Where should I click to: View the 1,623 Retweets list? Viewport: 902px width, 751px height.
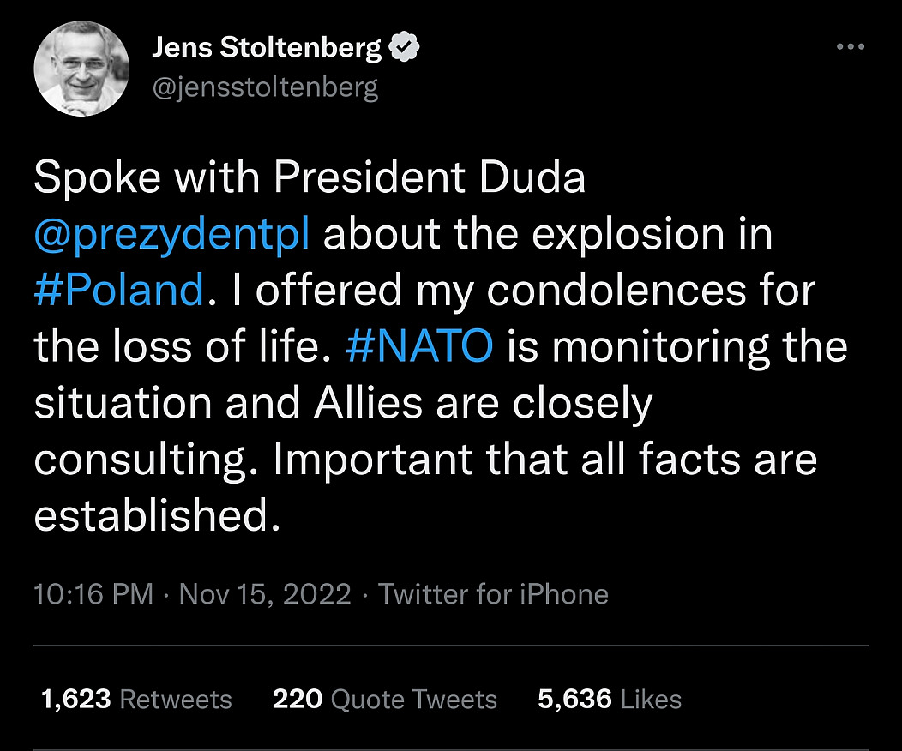pos(136,700)
